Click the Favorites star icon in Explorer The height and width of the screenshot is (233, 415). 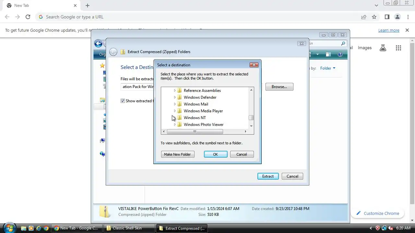click(x=102, y=65)
